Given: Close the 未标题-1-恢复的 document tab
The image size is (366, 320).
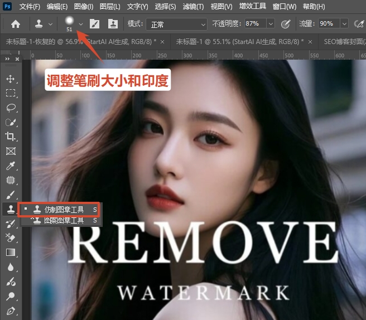Looking at the screenshot, I should coord(162,42).
